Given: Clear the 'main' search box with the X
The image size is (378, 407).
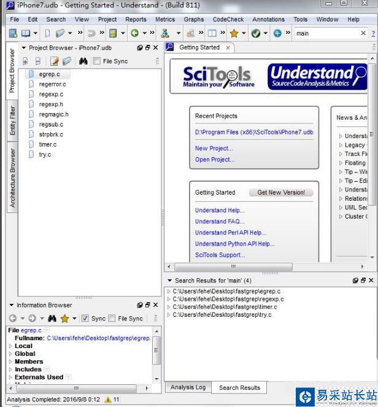Looking at the screenshot, I should click(x=363, y=33).
